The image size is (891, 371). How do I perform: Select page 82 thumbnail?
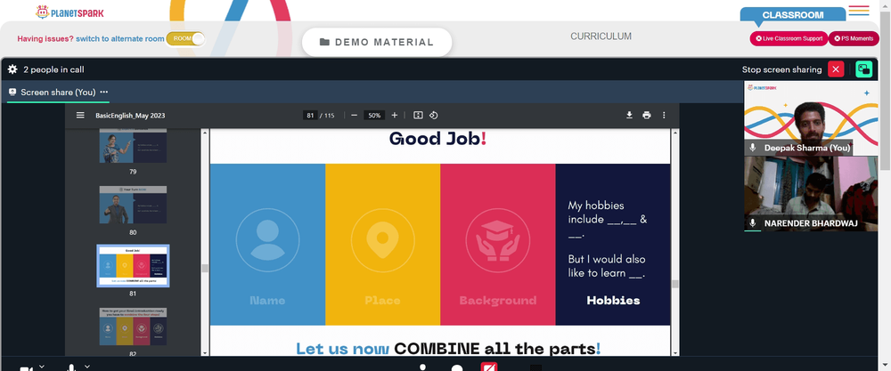point(133,327)
